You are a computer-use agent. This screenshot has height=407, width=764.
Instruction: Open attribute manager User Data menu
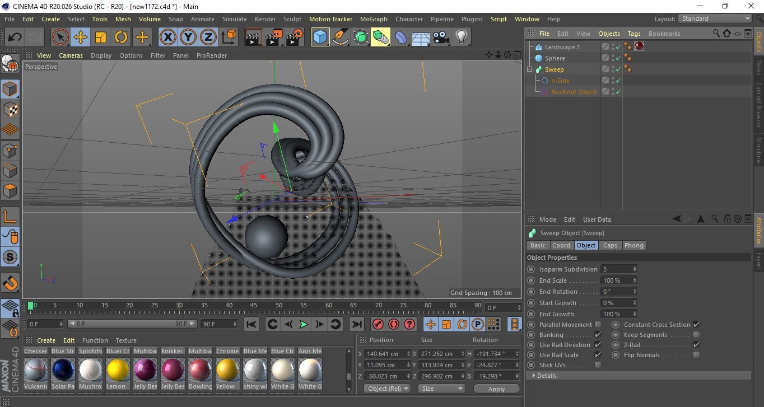(x=597, y=219)
